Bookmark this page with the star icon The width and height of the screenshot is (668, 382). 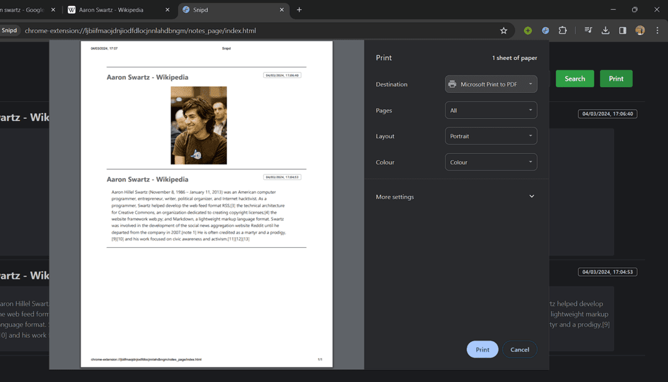(x=503, y=31)
